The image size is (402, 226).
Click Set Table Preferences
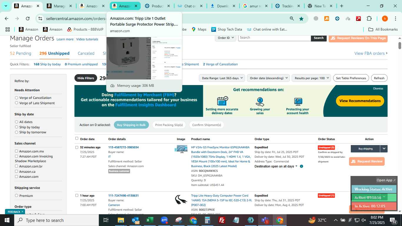pyautogui.click(x=351, y=78)
